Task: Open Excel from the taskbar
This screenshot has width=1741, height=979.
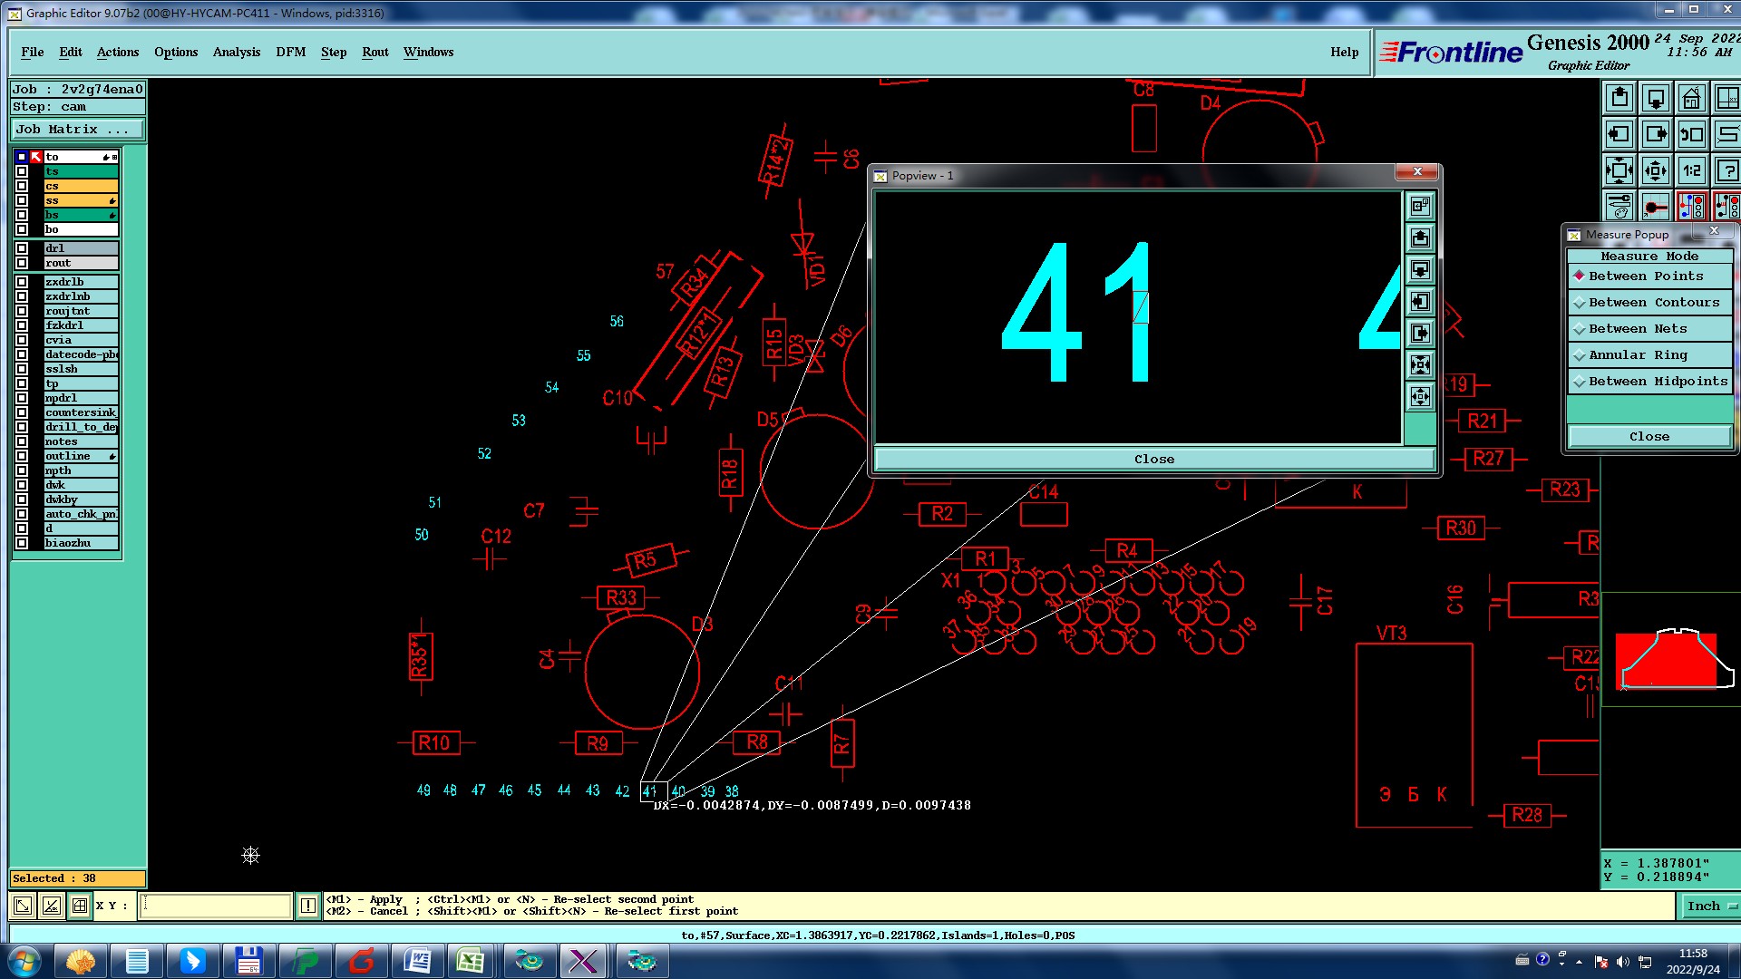Action: [471, 961]
